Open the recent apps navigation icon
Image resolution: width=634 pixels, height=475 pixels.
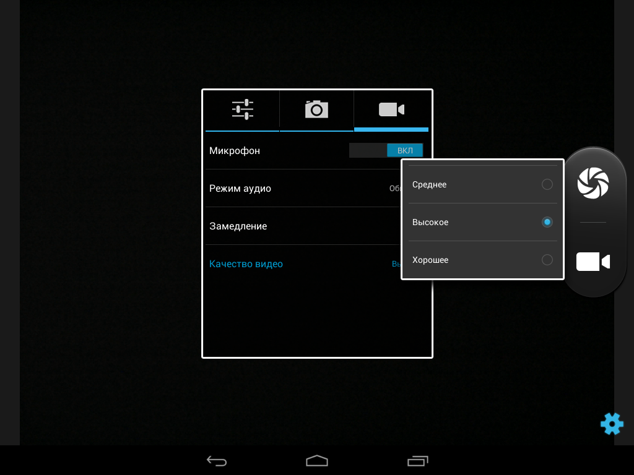click(417, 461)
